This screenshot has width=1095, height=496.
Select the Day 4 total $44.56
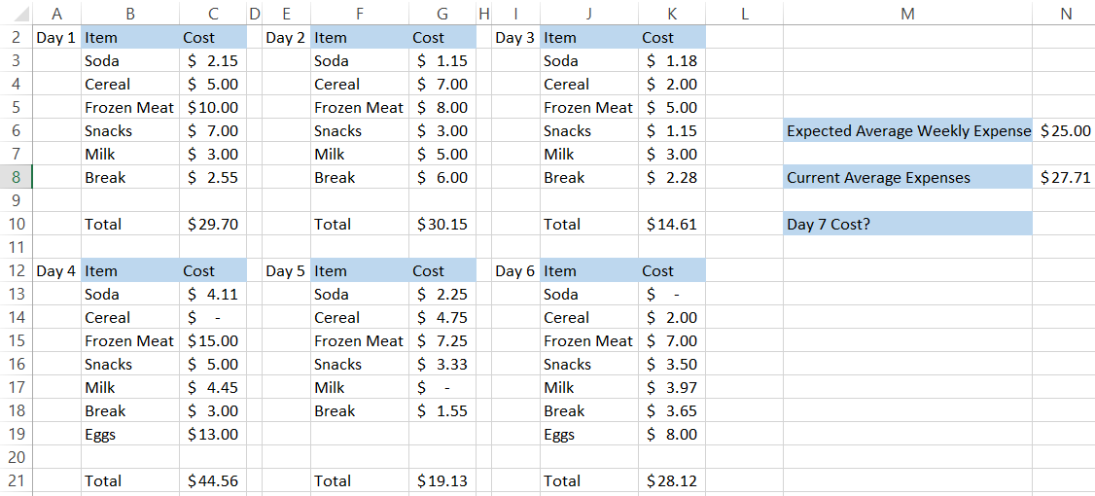point(212,480)
